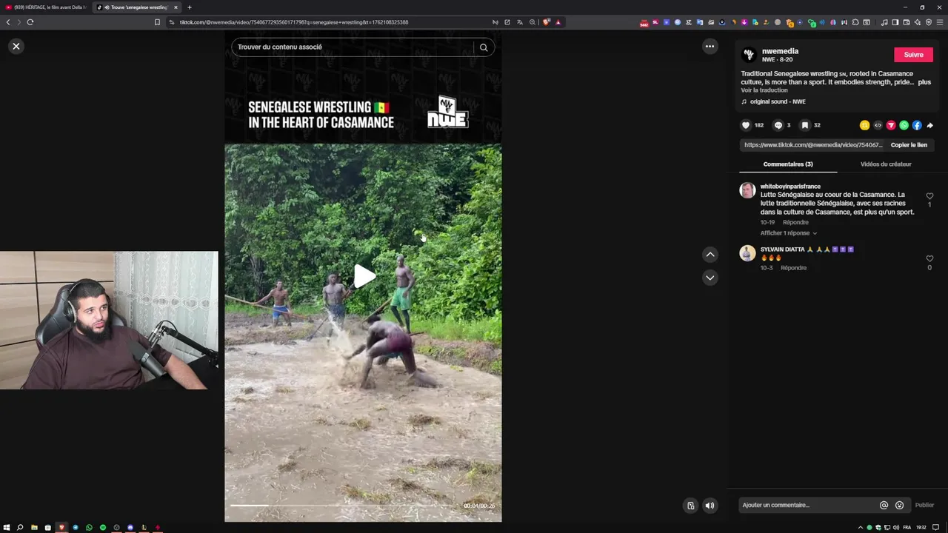The width and height of the screenshot is (948, 533).
Task: Focus the 'Trouver du contenu associé' search field
Action: click(x=353, y=47)
